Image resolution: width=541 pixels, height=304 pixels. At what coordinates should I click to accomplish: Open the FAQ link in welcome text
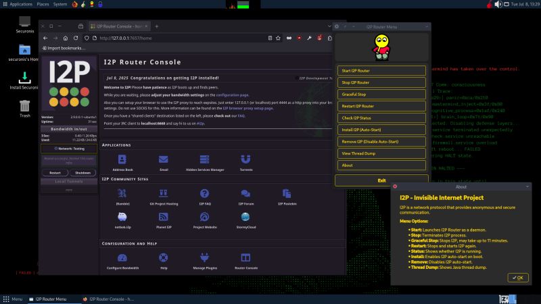click(x=241, y=116)
